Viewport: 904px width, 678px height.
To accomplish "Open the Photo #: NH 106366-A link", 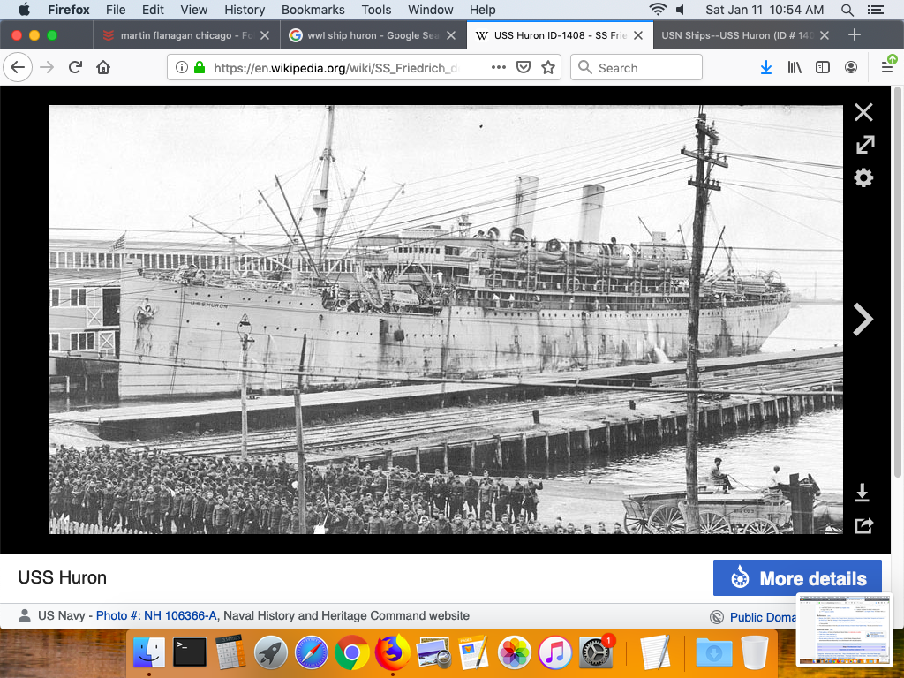I will tap(156, 616).
